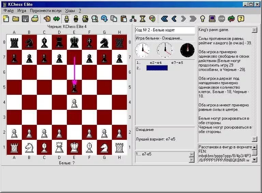Click the yellow question mark help icon
Screen dimensions: 262x193
point(241,19)
